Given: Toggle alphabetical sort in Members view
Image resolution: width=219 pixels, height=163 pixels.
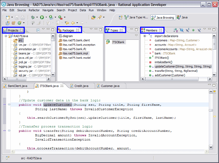Looking at the screenshot, I should coord(176,30).
